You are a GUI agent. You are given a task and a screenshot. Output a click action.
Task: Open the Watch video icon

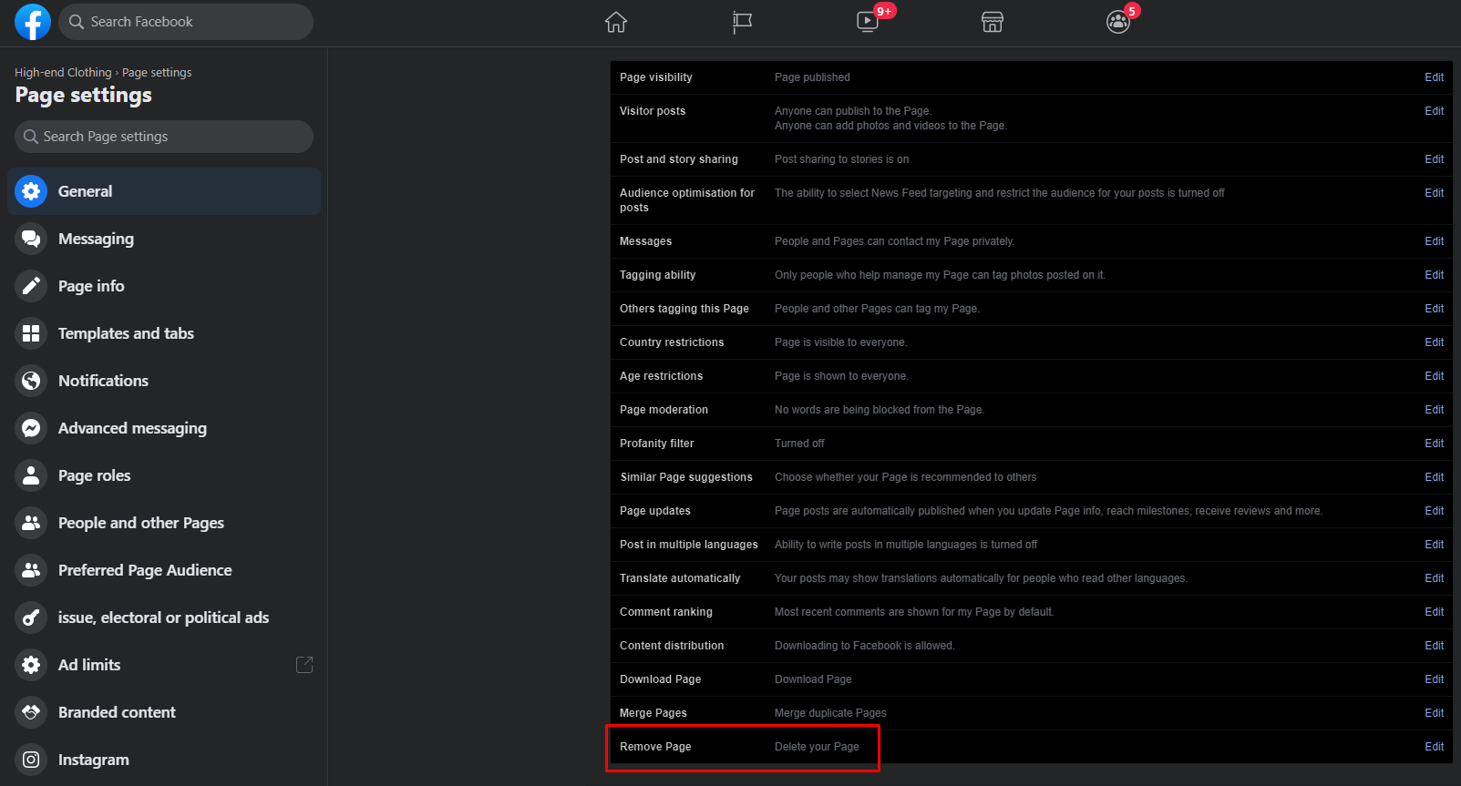click(868, 22)
